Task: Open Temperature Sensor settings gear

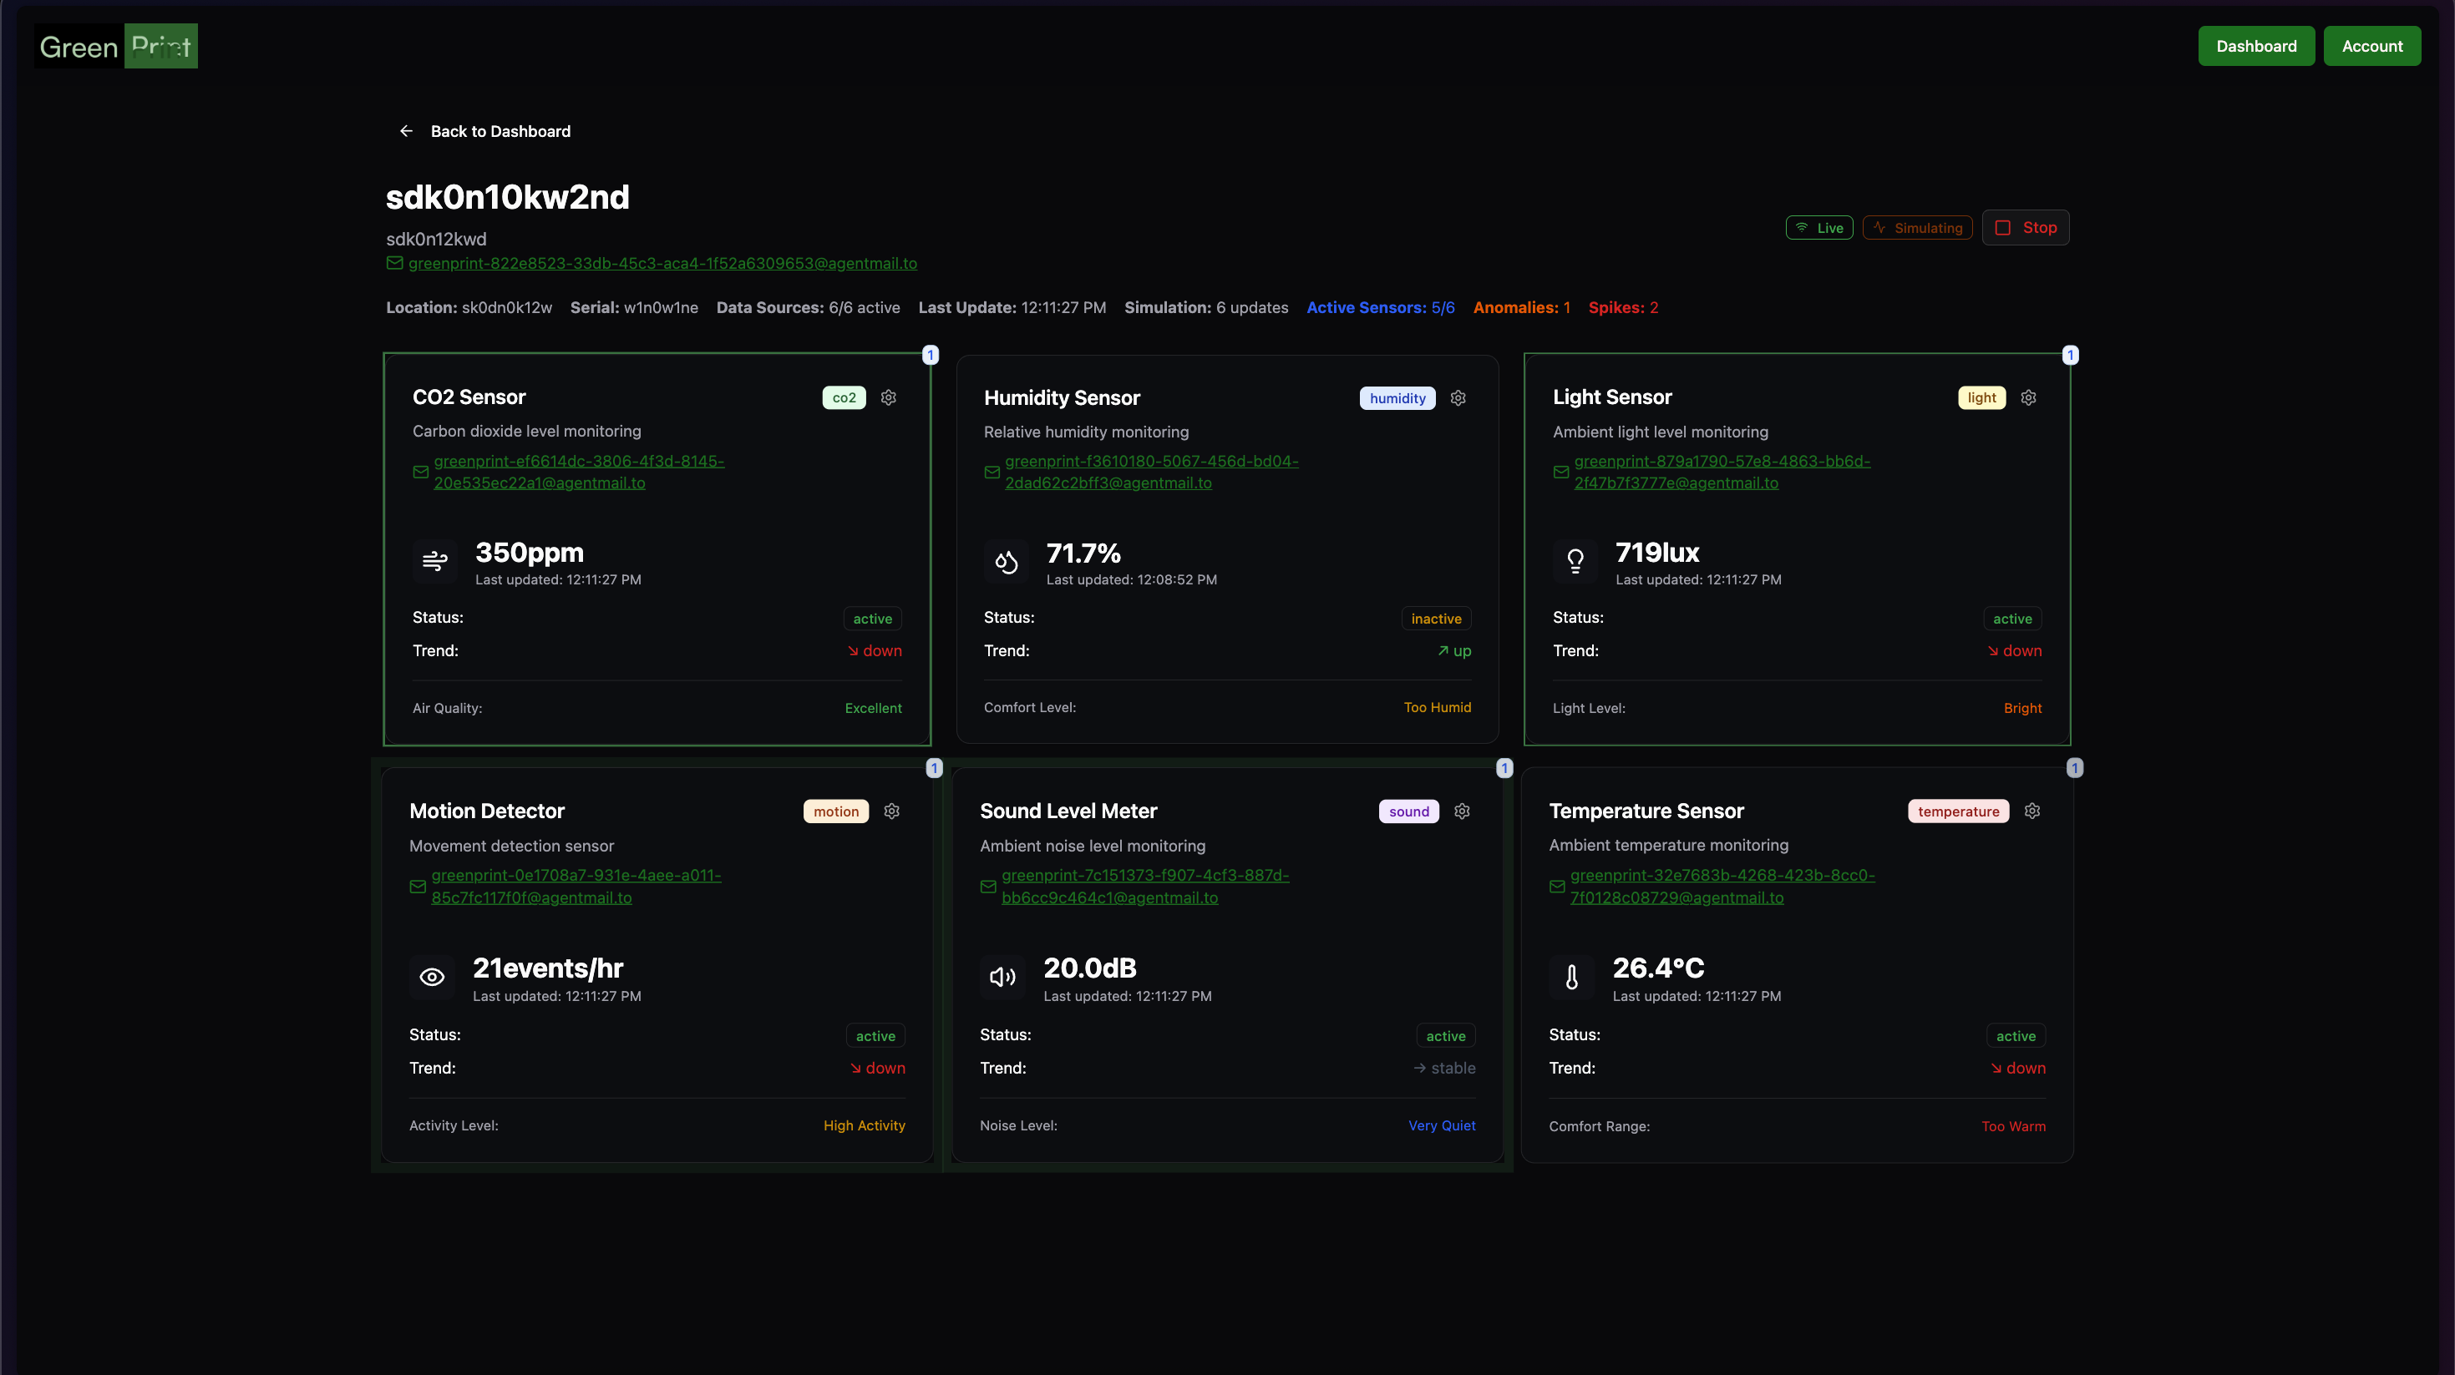Action: (2031, 811)
